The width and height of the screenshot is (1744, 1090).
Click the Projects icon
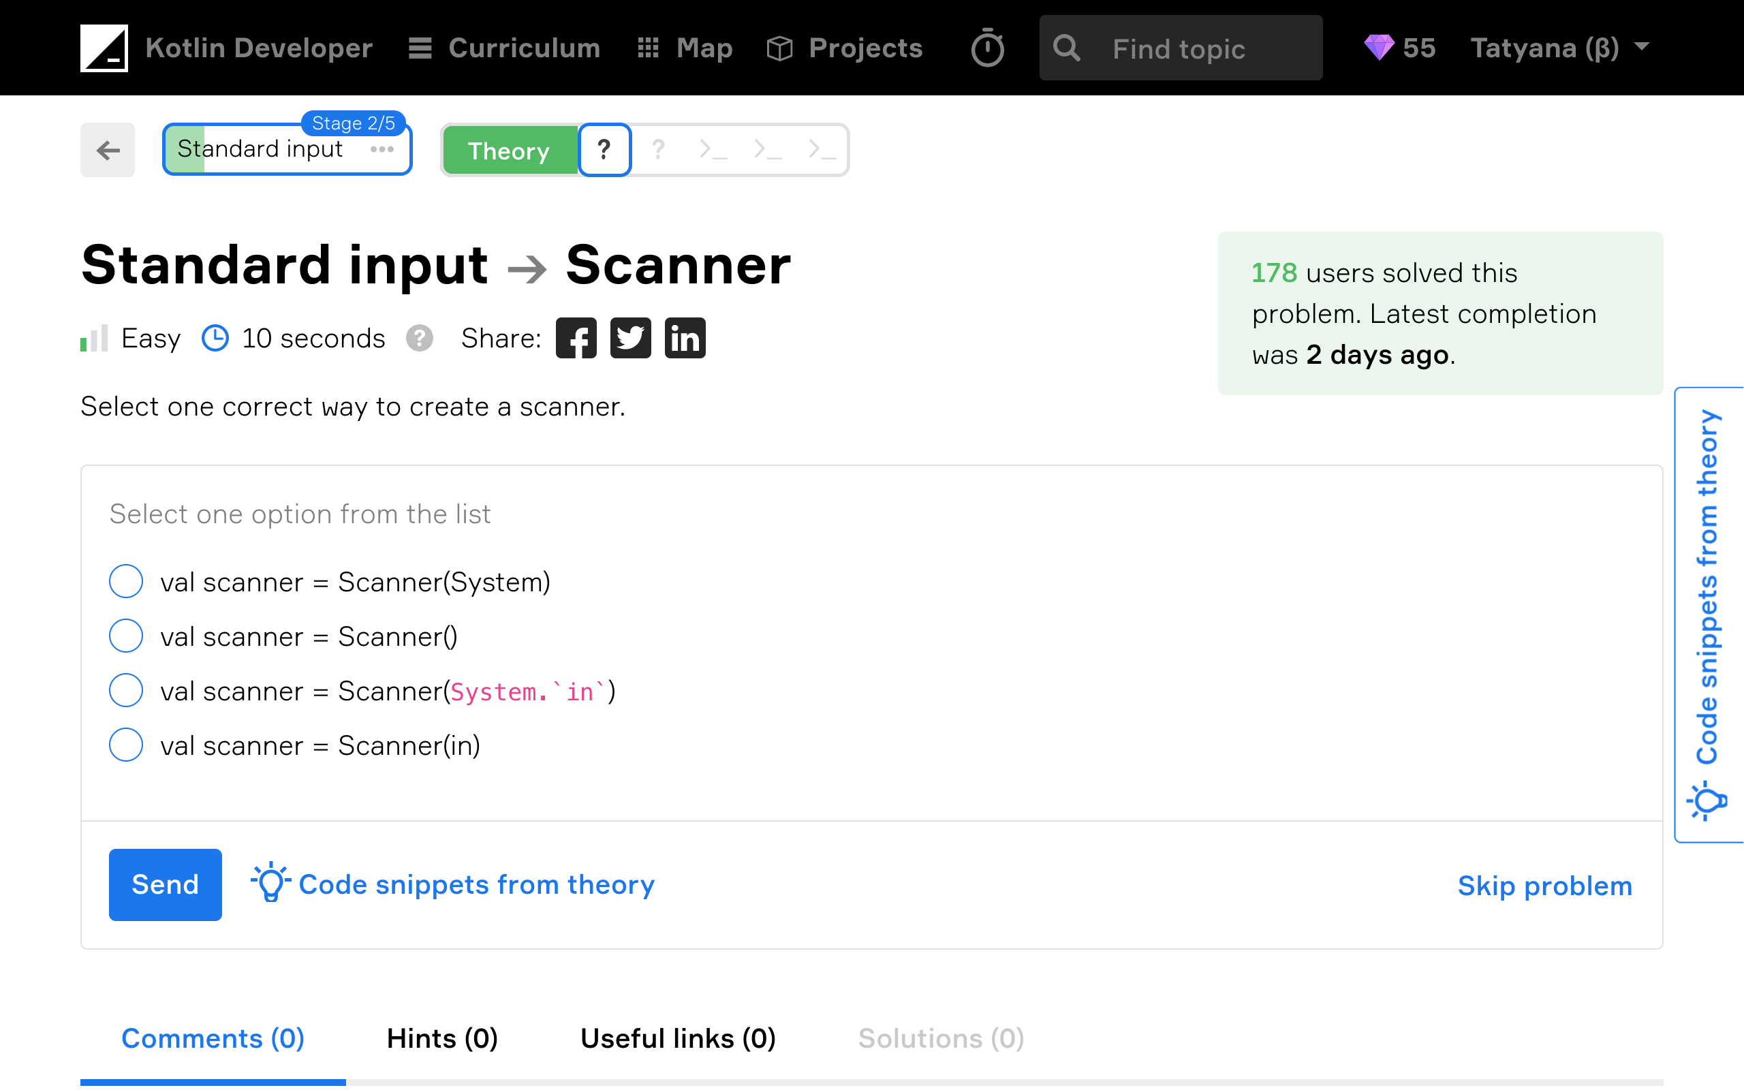click(779, 48)
